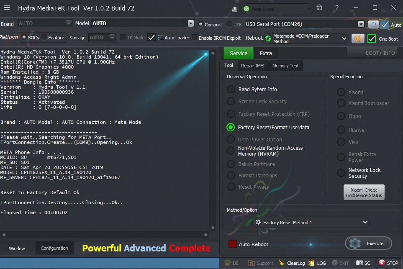Click the log horizontal scrollbar

105,235
